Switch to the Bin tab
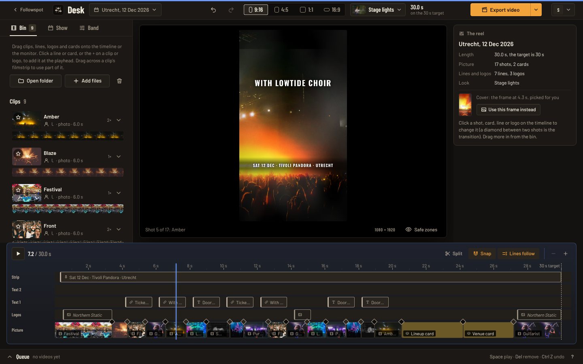This screenshot has width=583, height=364. tap(23, 28)
